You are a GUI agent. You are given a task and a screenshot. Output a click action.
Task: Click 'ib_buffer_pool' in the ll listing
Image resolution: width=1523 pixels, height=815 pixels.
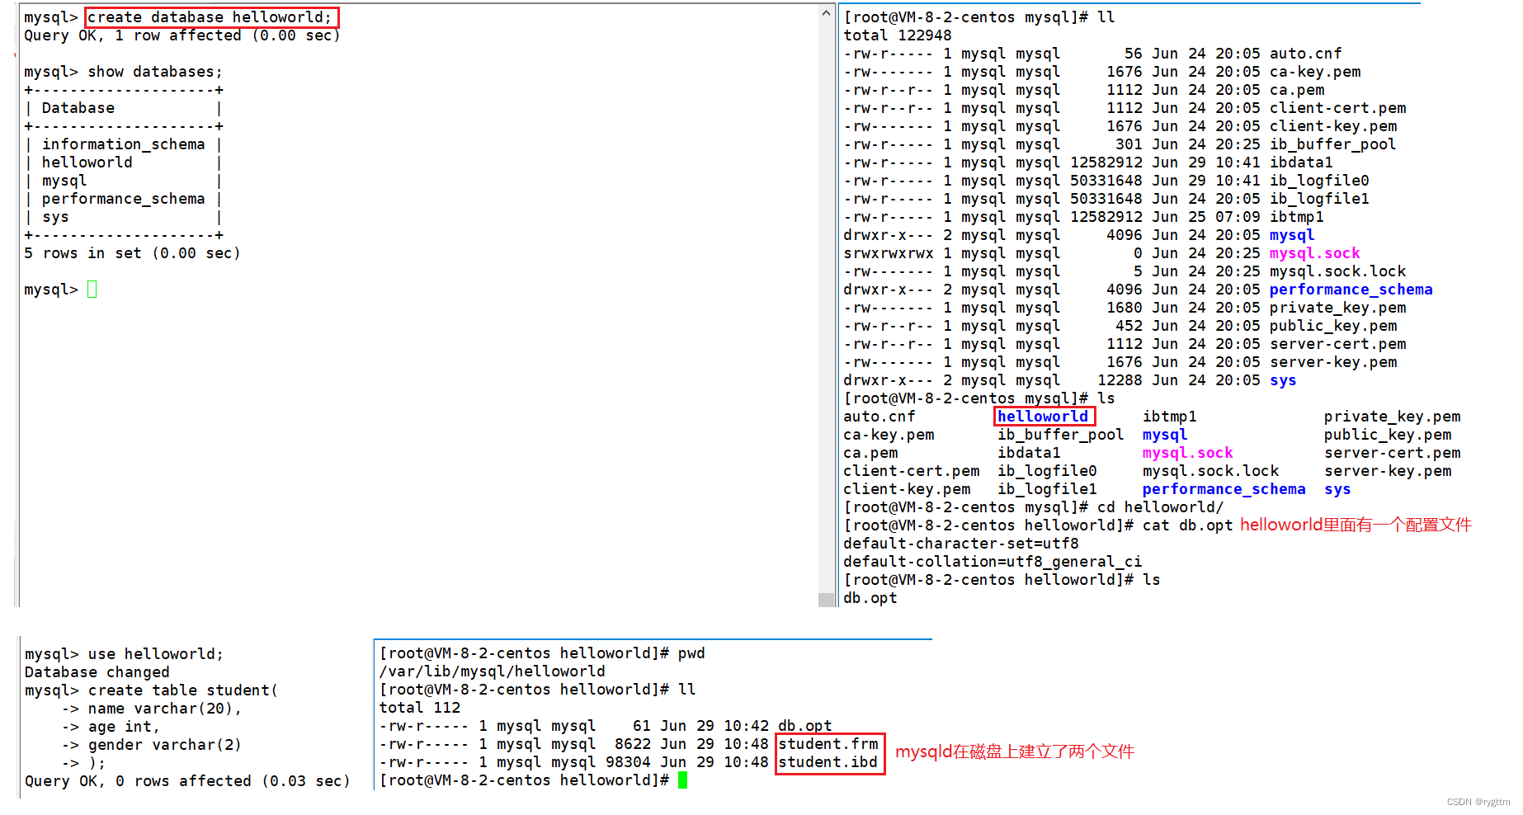tap(1332, 144)
